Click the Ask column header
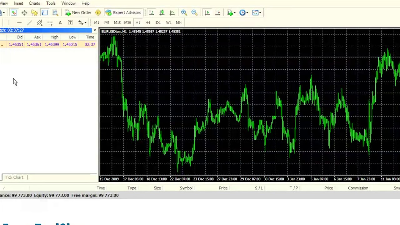Image resolution: width=400 pixels, height=225 pixels. point(37,37)
